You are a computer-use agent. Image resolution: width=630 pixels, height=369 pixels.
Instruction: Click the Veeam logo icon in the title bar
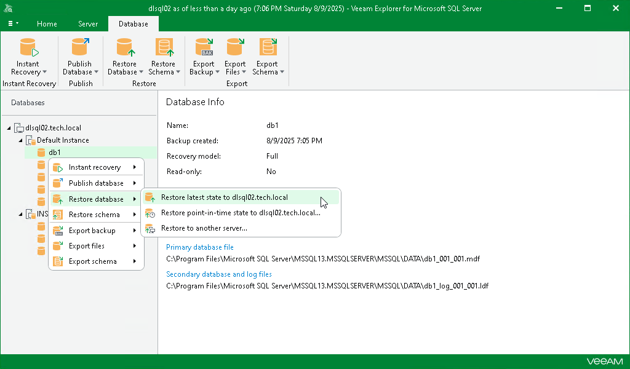(x=9, y=8)
